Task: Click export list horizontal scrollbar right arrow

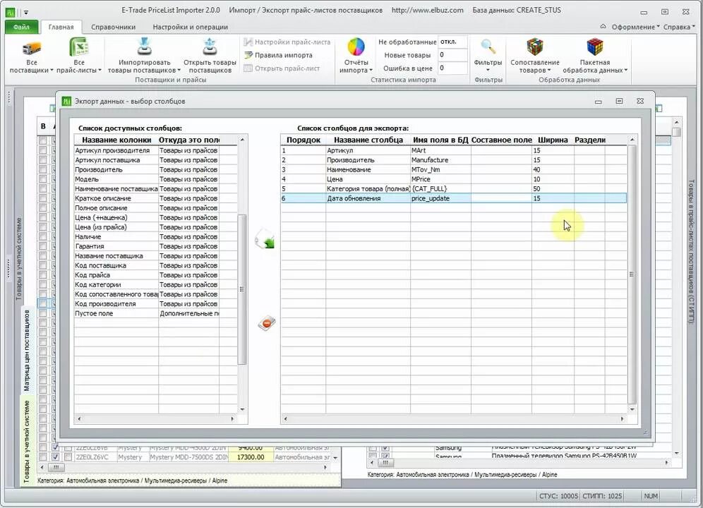Action: 622,419
